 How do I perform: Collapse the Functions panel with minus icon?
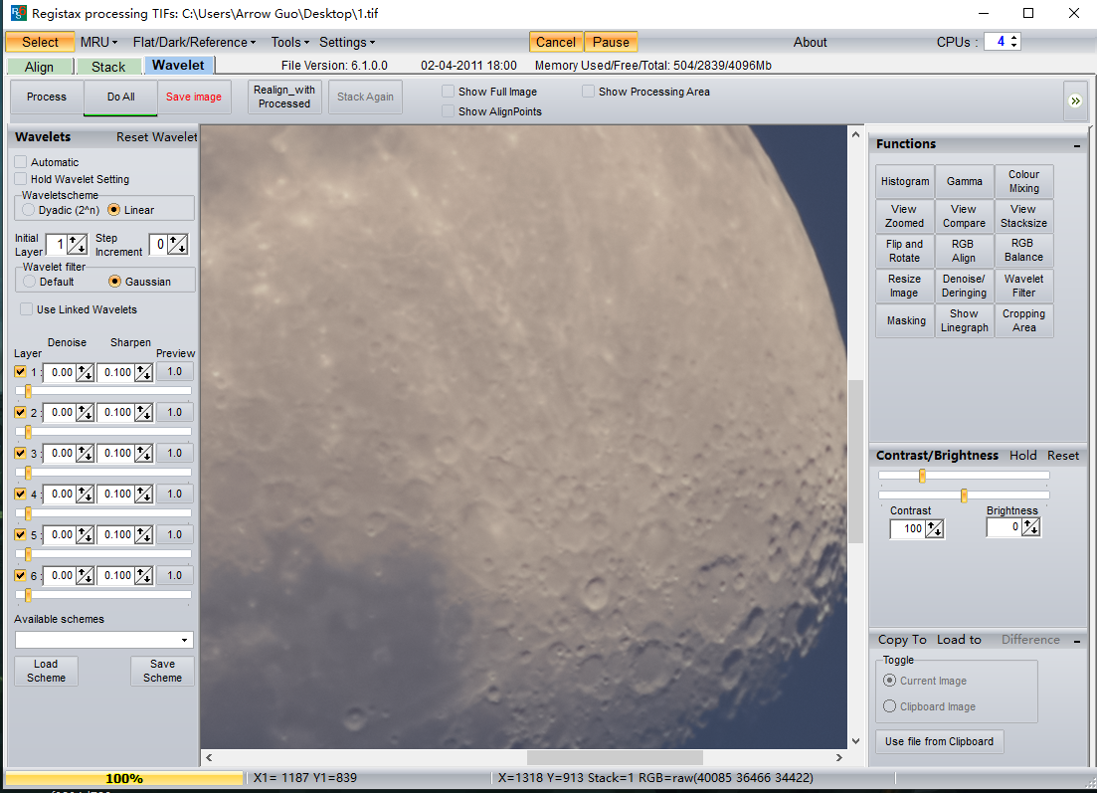(x=1077, y=145)
